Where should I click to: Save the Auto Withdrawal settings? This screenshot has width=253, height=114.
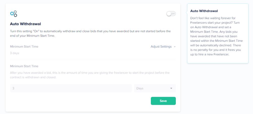click(x=163, y=101)
